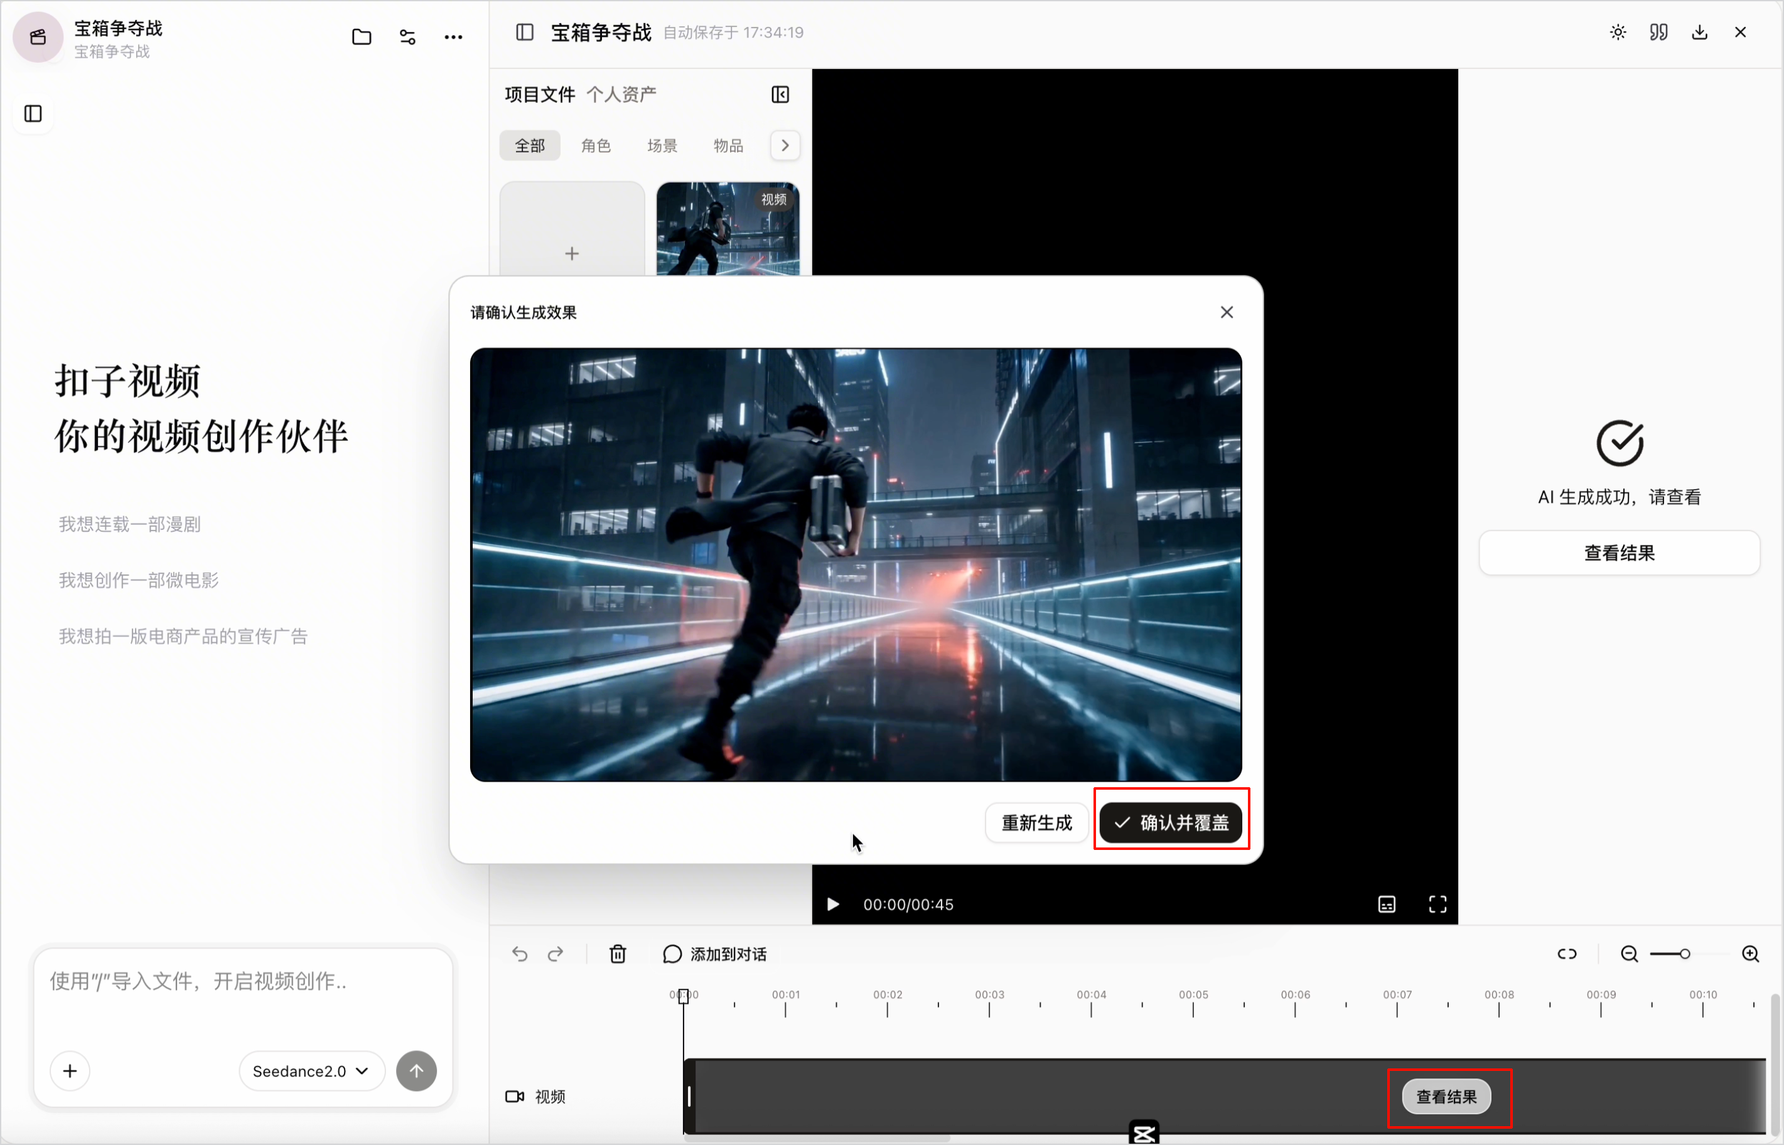Image resolution: width=1784 pixels, height=1145 pixels.
Task: Toggle the brightness theme icon
Action: [x=1618, y=32]
